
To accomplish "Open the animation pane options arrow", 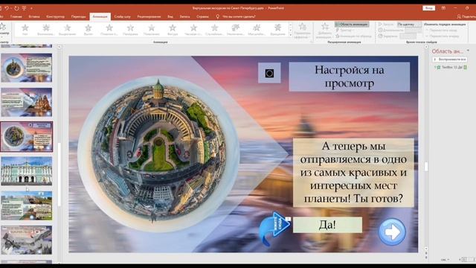I will (468, 51).
